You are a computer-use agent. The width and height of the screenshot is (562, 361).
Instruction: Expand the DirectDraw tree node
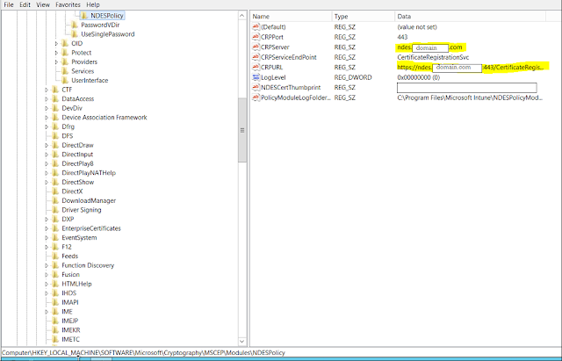[47, 145]
